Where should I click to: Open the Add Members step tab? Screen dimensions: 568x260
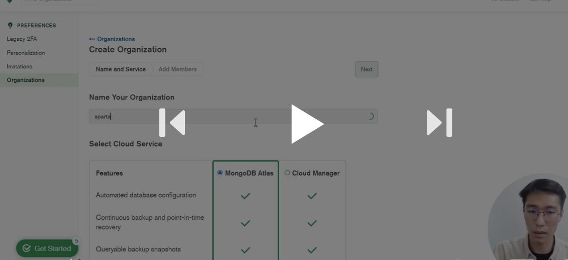177,69
